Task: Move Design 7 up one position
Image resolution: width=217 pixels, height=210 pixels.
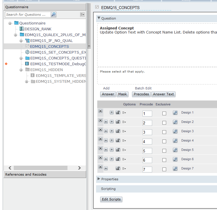Action: pos(106,168)
